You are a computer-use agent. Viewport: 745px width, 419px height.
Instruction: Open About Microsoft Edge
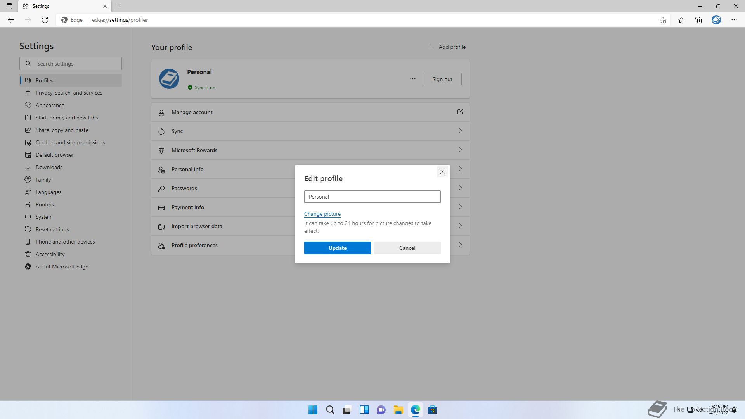pyautogui.click(x=71, y=267)
